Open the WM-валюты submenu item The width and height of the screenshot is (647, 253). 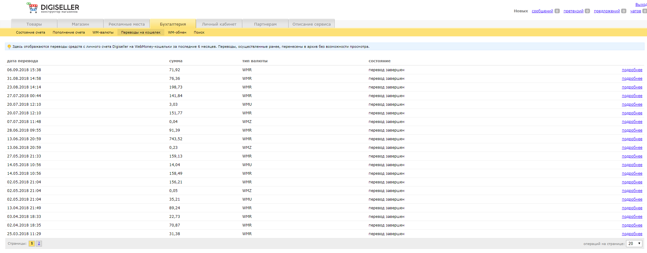[x=103, y=32]
